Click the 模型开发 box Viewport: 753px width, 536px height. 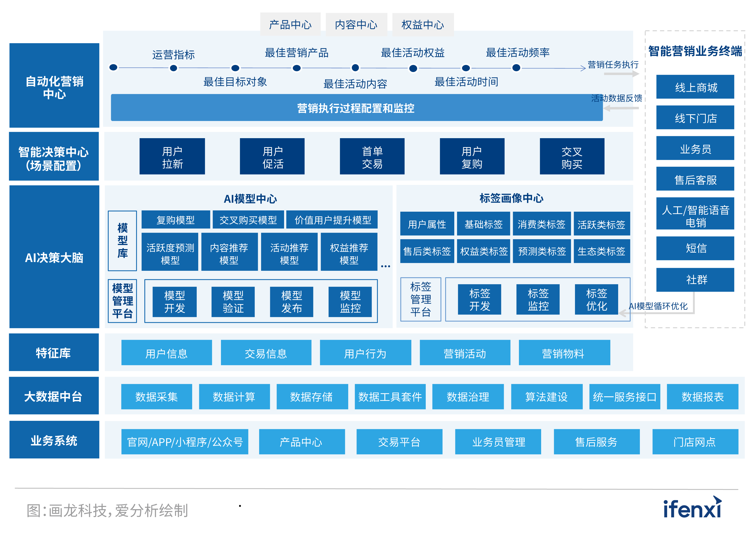click(x=174, y=302)
